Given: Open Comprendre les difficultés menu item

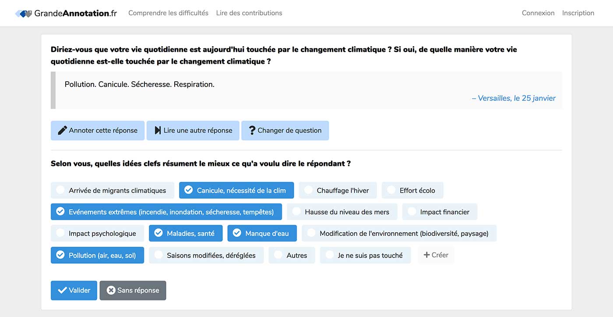Looking at the screenshot, I should (x=168, y=13).
